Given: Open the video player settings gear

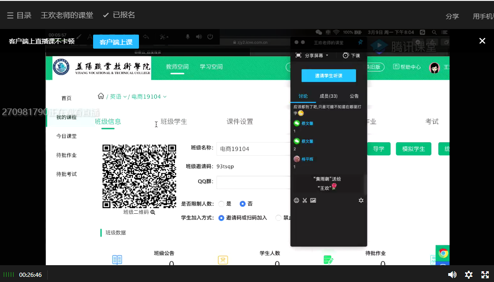Looking at the screenshot, I should coord(469,275).
